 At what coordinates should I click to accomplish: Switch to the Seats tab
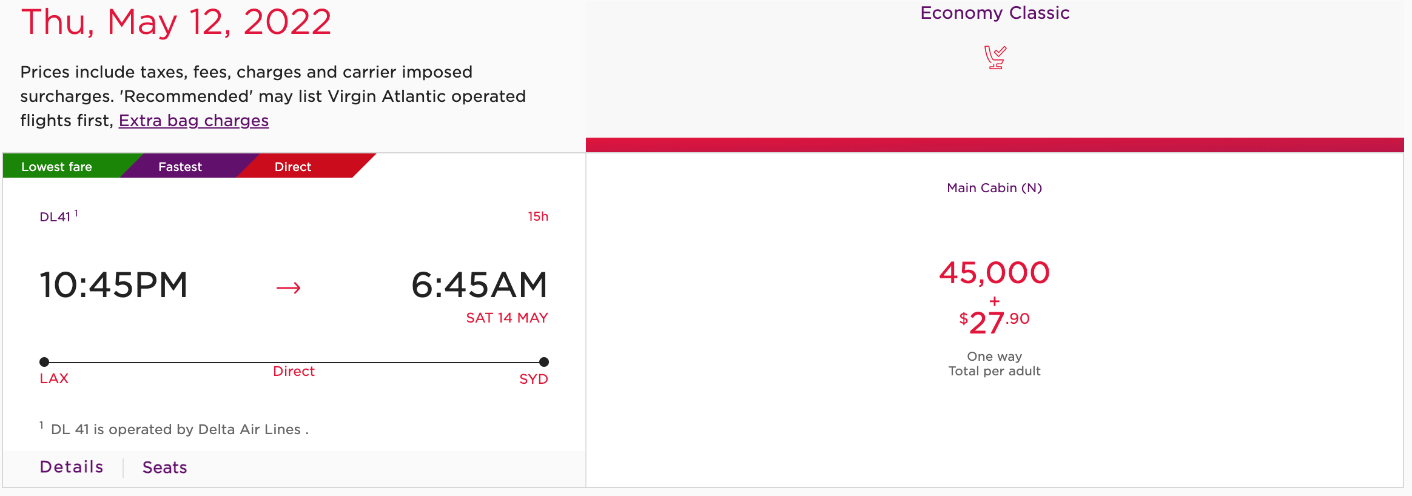point(164,467)
